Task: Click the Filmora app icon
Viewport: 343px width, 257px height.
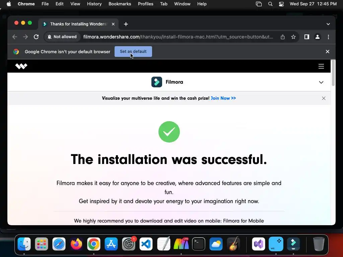Action: coord(157,82)
